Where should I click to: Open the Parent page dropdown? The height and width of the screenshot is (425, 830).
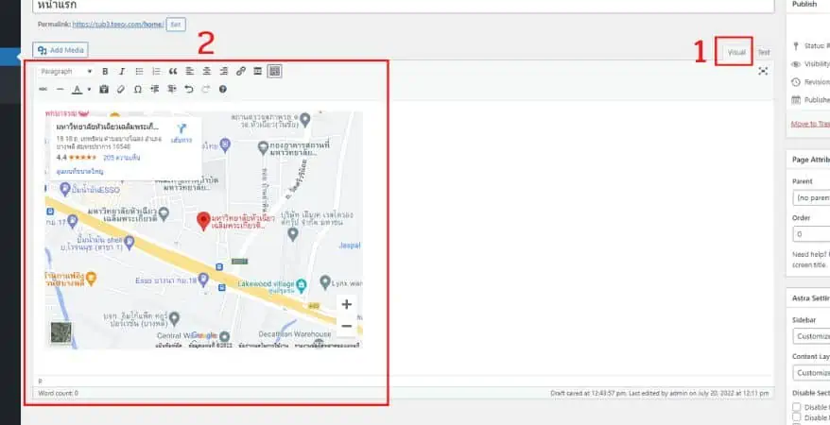[811, 197]
